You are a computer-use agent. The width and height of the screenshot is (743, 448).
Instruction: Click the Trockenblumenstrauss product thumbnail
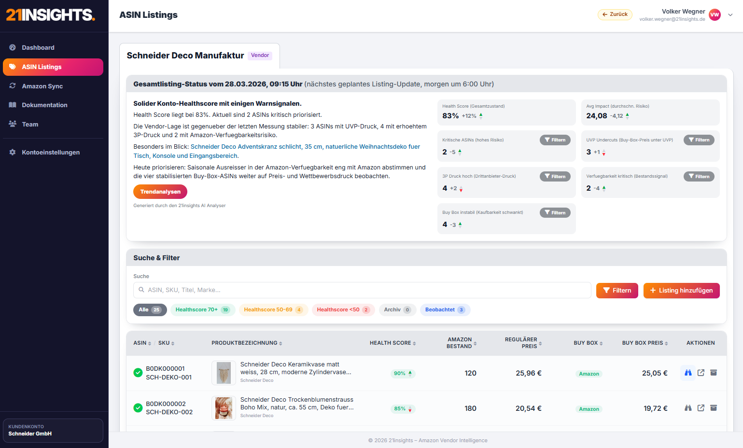(x=224, y=408)
